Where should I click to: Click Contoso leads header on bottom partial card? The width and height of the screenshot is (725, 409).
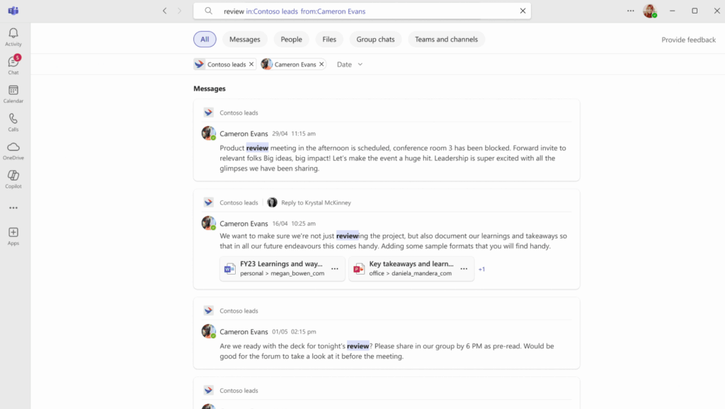239,391
